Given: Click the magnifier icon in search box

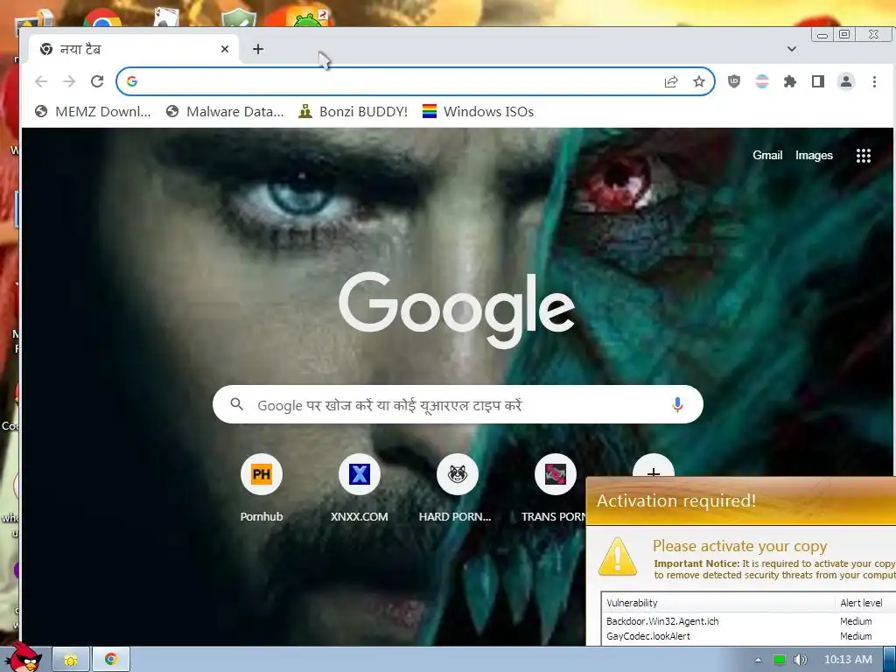Looking at the screenshot, I should coord(236,404).
